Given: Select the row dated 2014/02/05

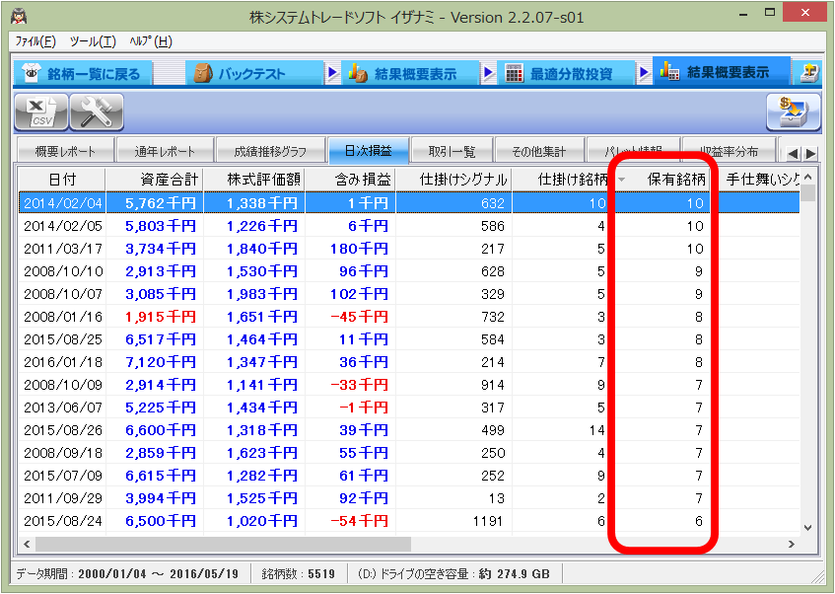Looking at the screenshot, I should (x=409, y=226).
